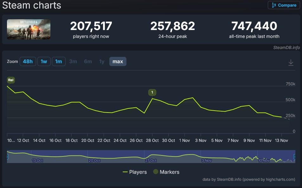Screen dimensions: 302x188
Task: Click the right handle of the range navigator
Action: tap(294, 156)
